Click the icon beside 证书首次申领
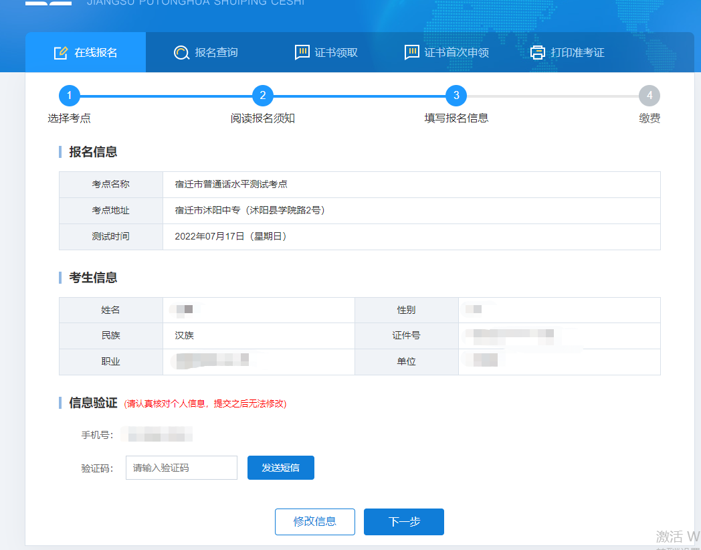 412,52
